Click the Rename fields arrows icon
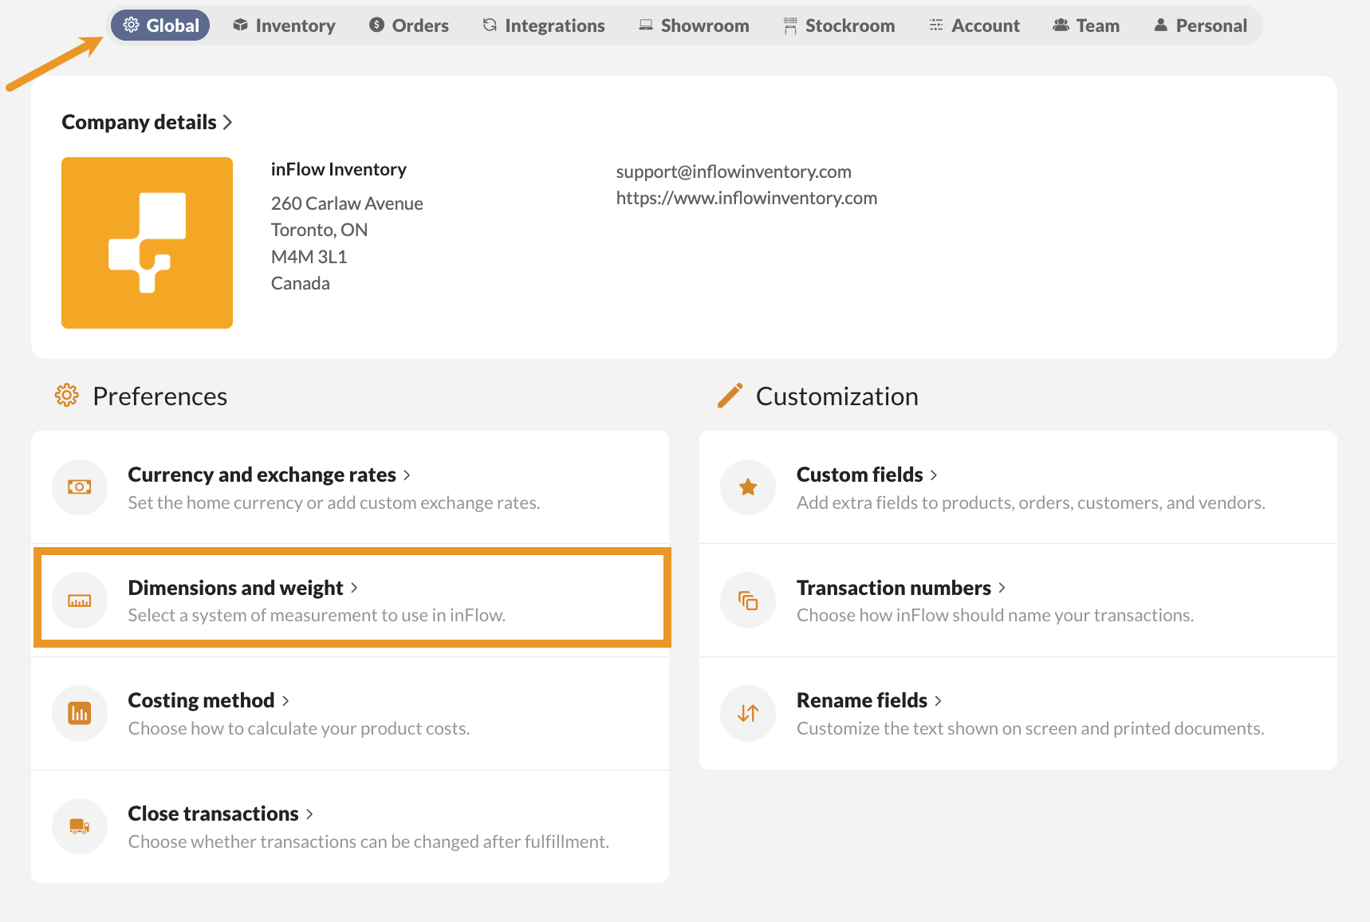 (748, 713)
